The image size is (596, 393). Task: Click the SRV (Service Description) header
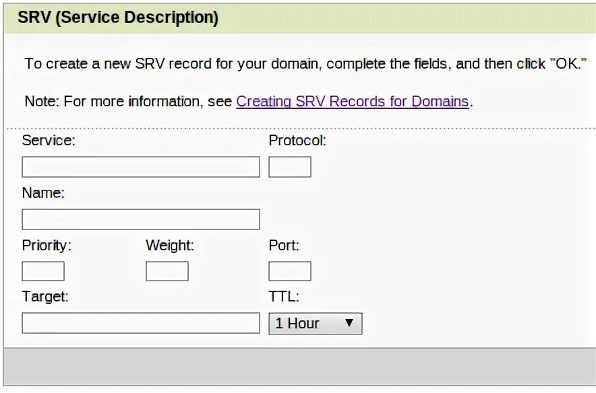click(x=118, y=17)
